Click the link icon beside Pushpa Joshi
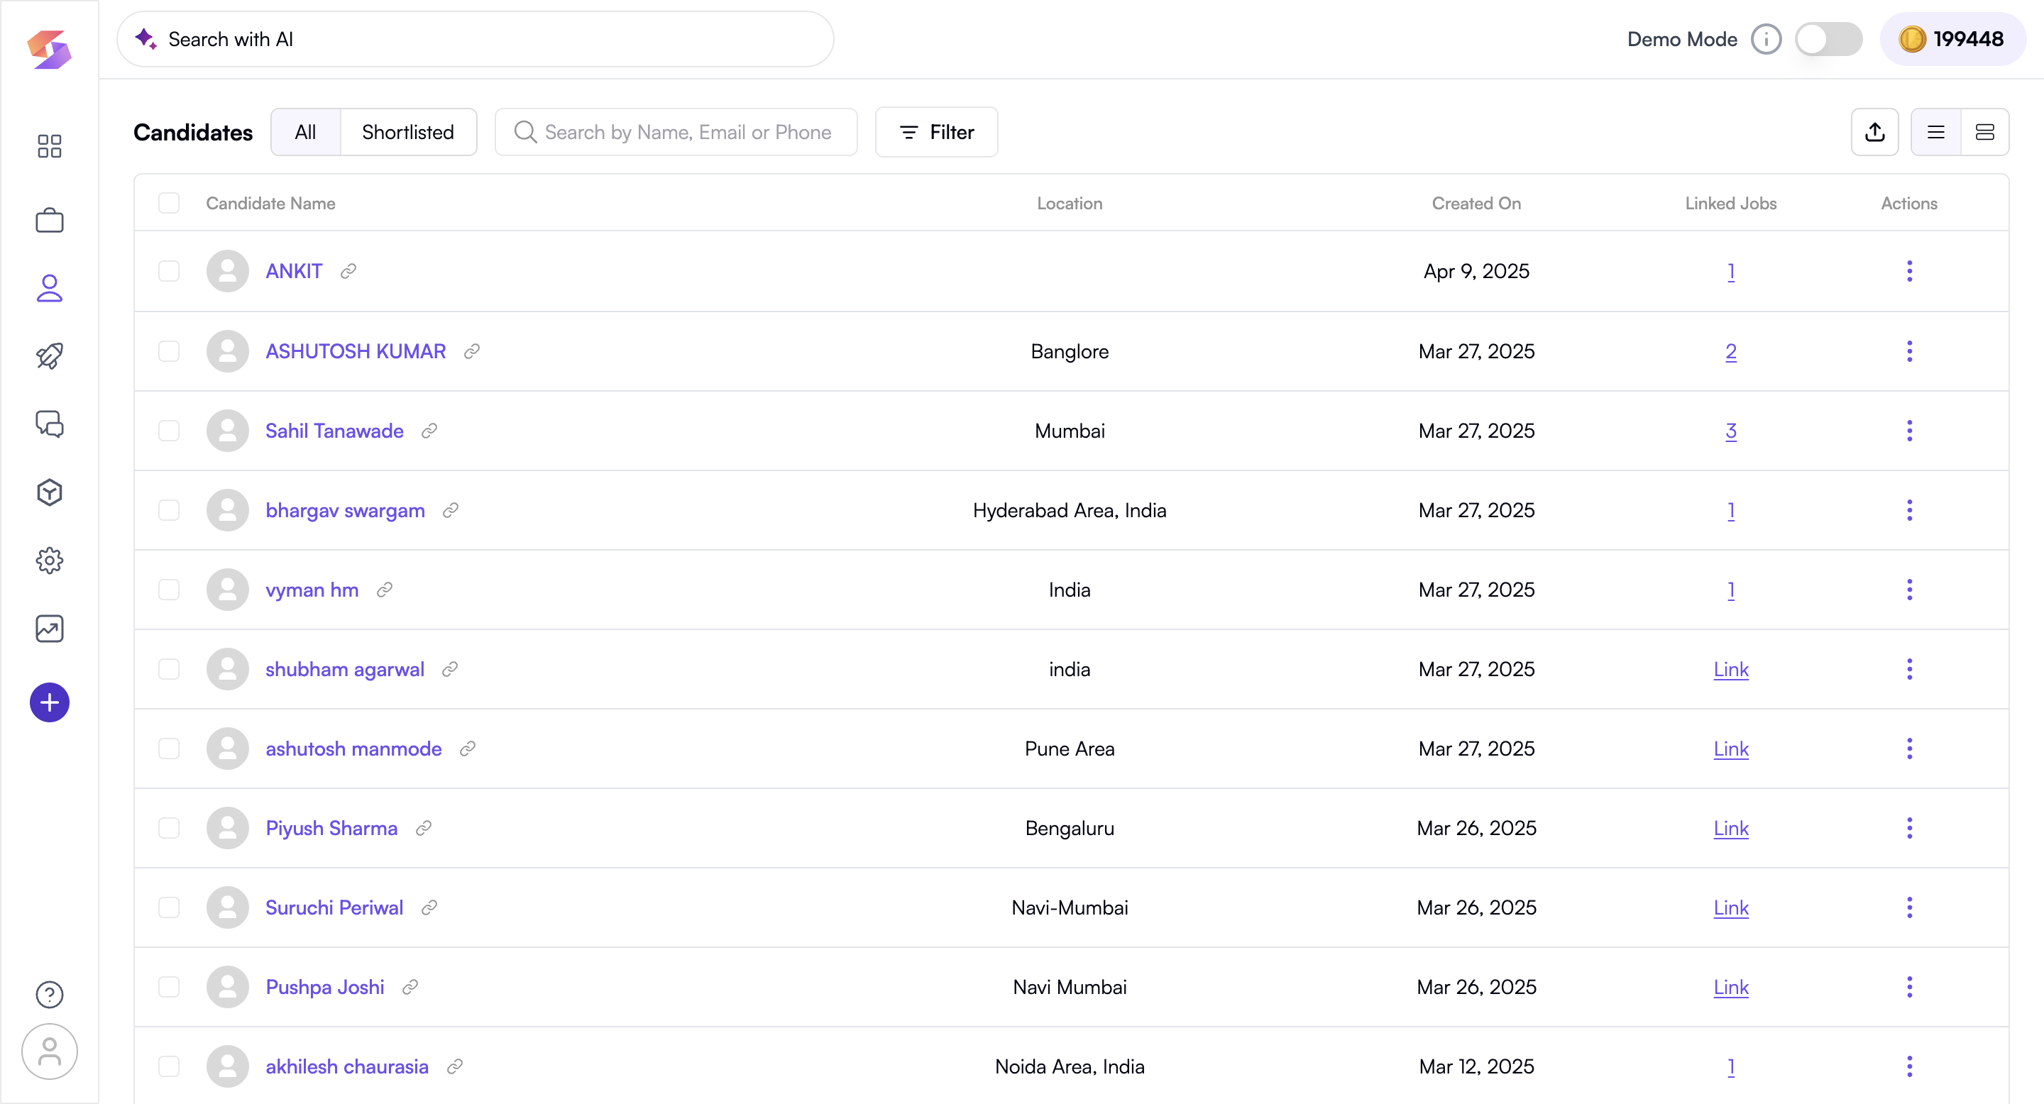This screenshot has width=2044, height=1104. click(410, 987)
